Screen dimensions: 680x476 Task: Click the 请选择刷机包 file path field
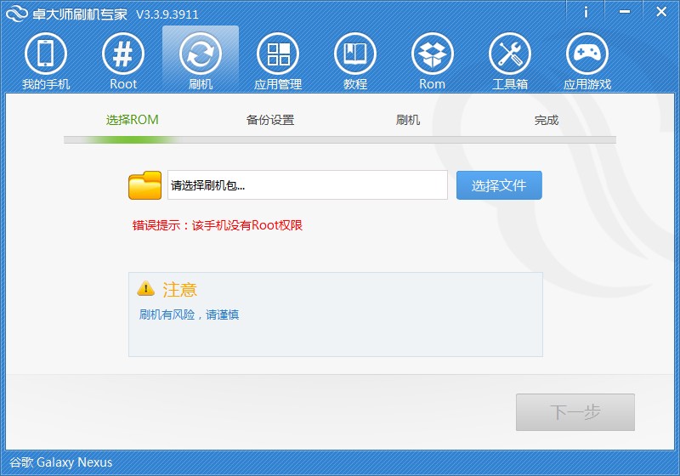pos(308,185)
